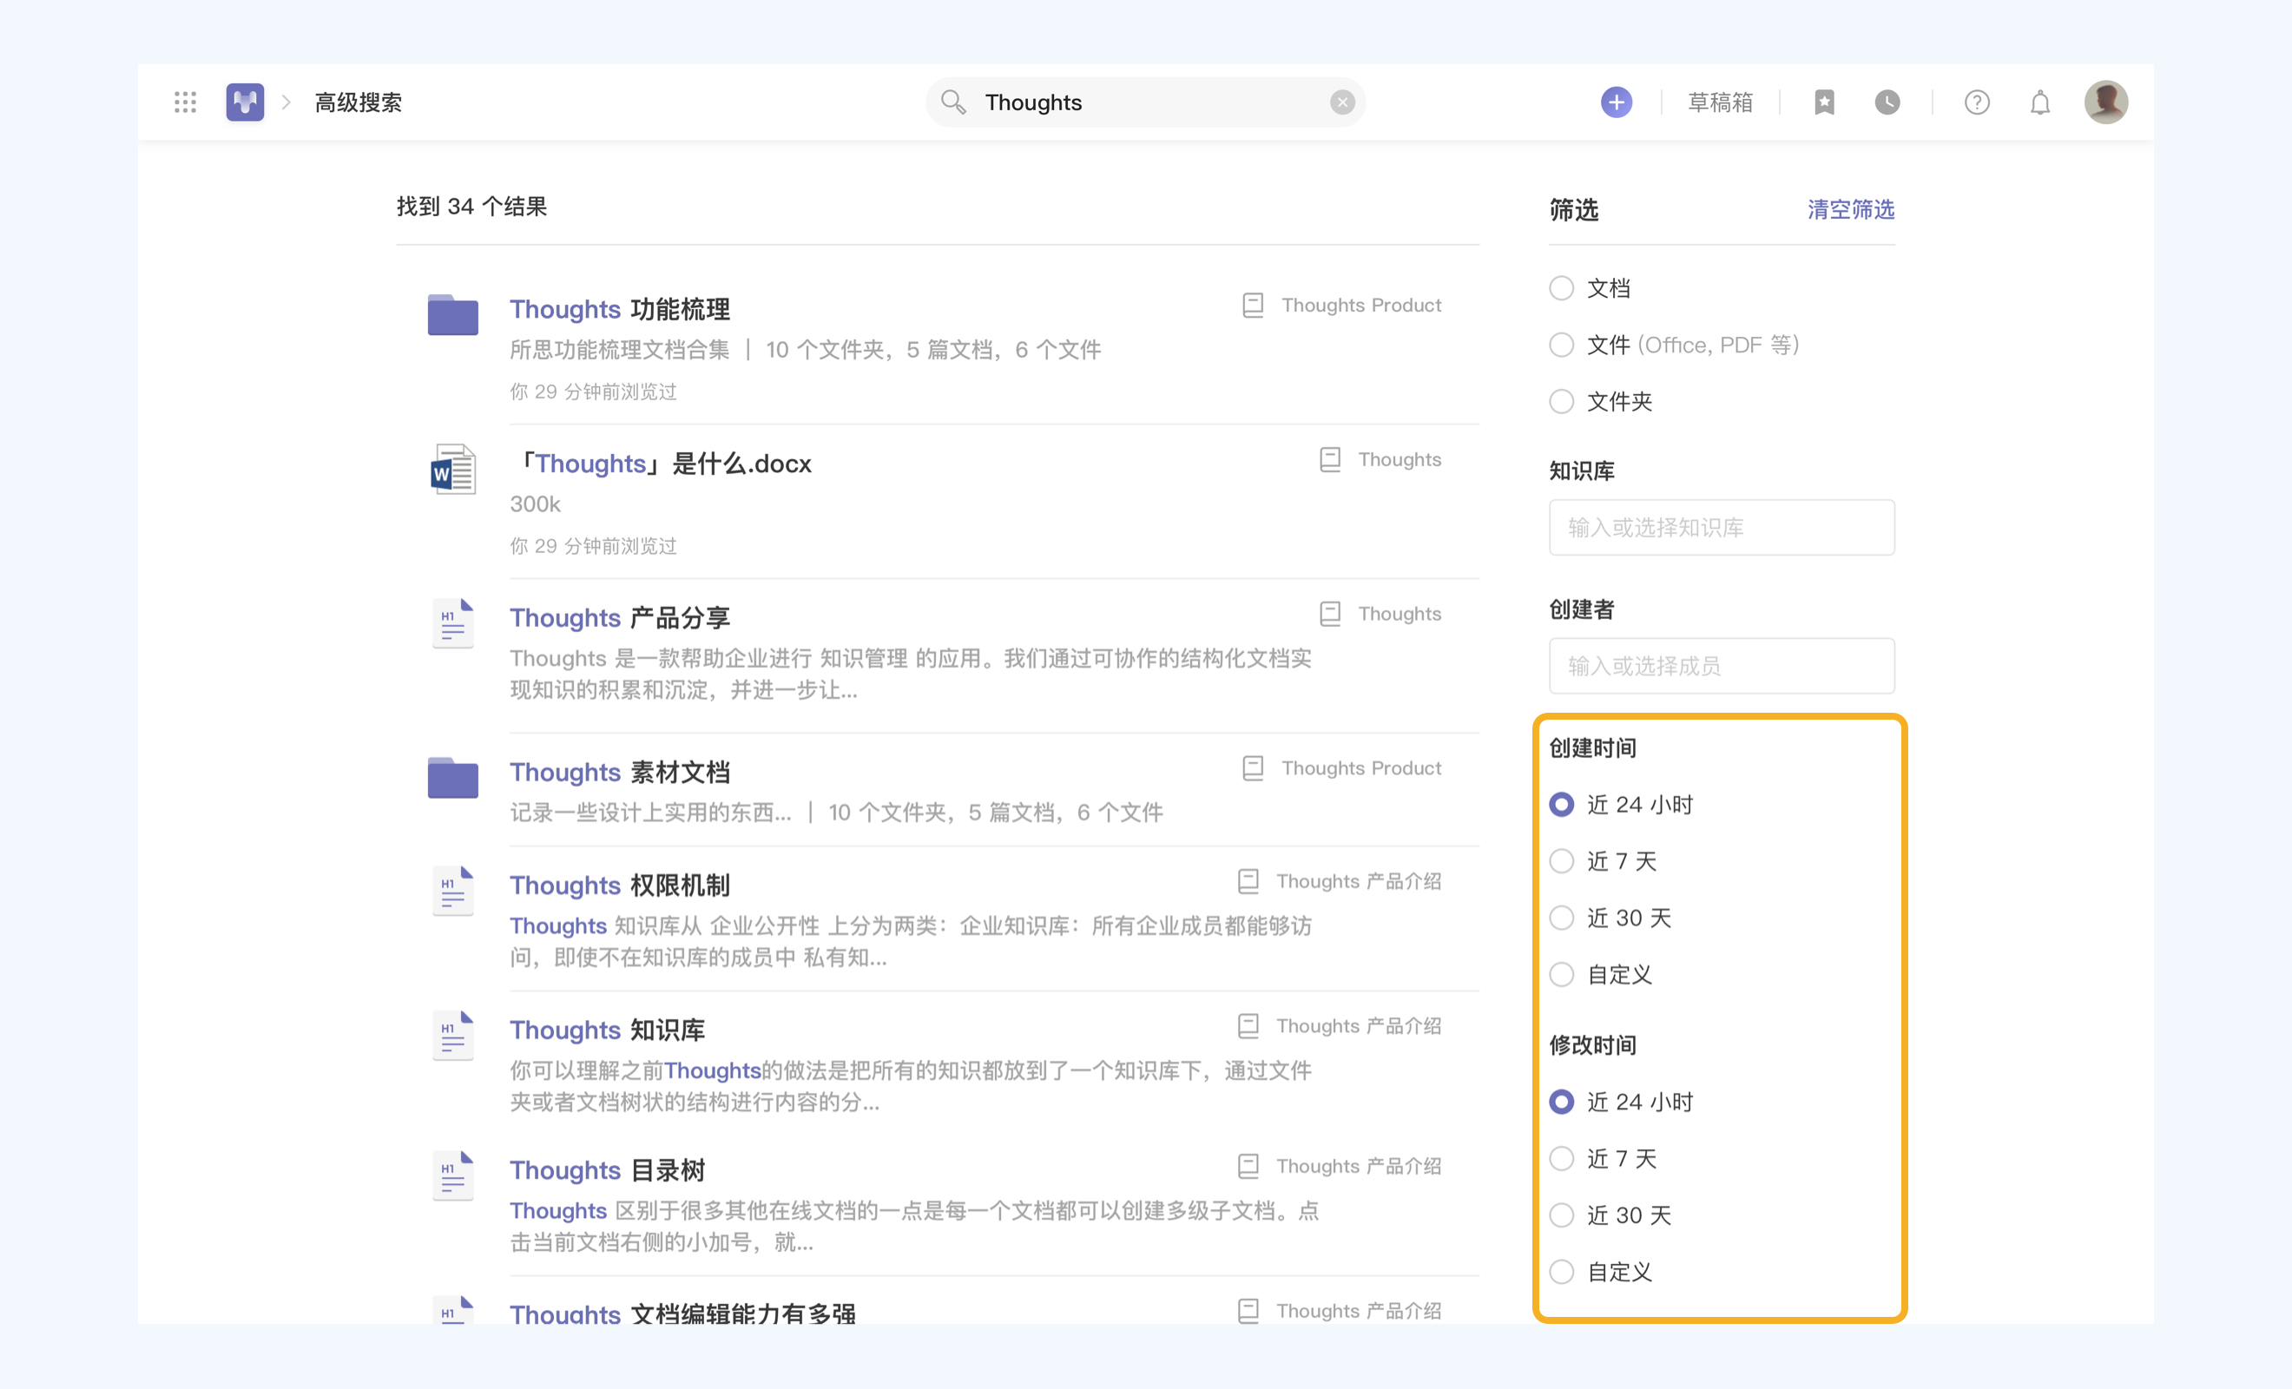This screenshot has width=2292, height=1389.
Task: Click document icon of Thoughts 产品分享
Action: click(453, 623)
